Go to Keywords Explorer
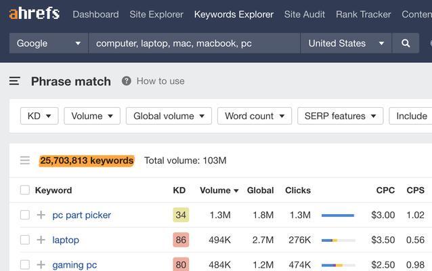 pyautogui.click(x=234, y=14)
